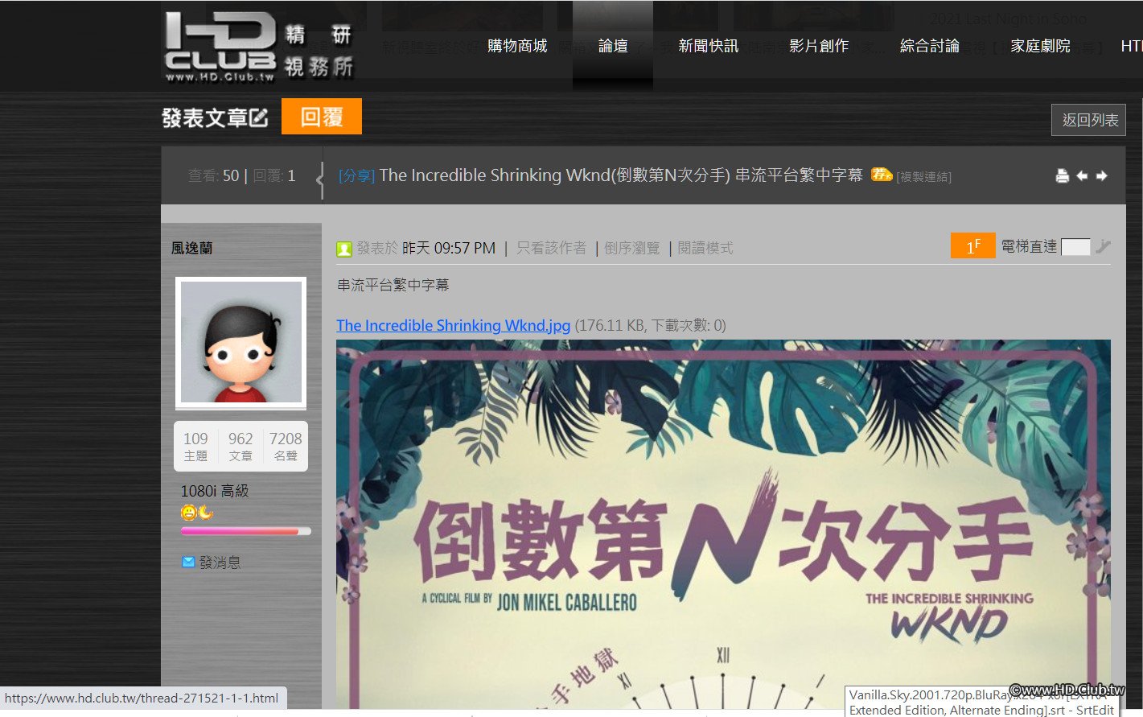Open the 家庭劇院 menu item

click(1041, 46)
